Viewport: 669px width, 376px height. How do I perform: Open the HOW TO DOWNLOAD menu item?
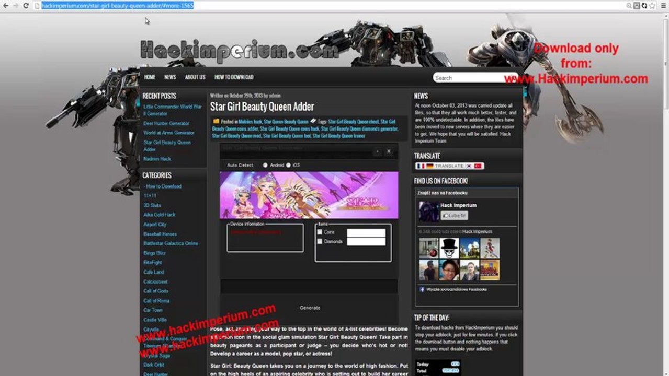[x=234, y=77]
